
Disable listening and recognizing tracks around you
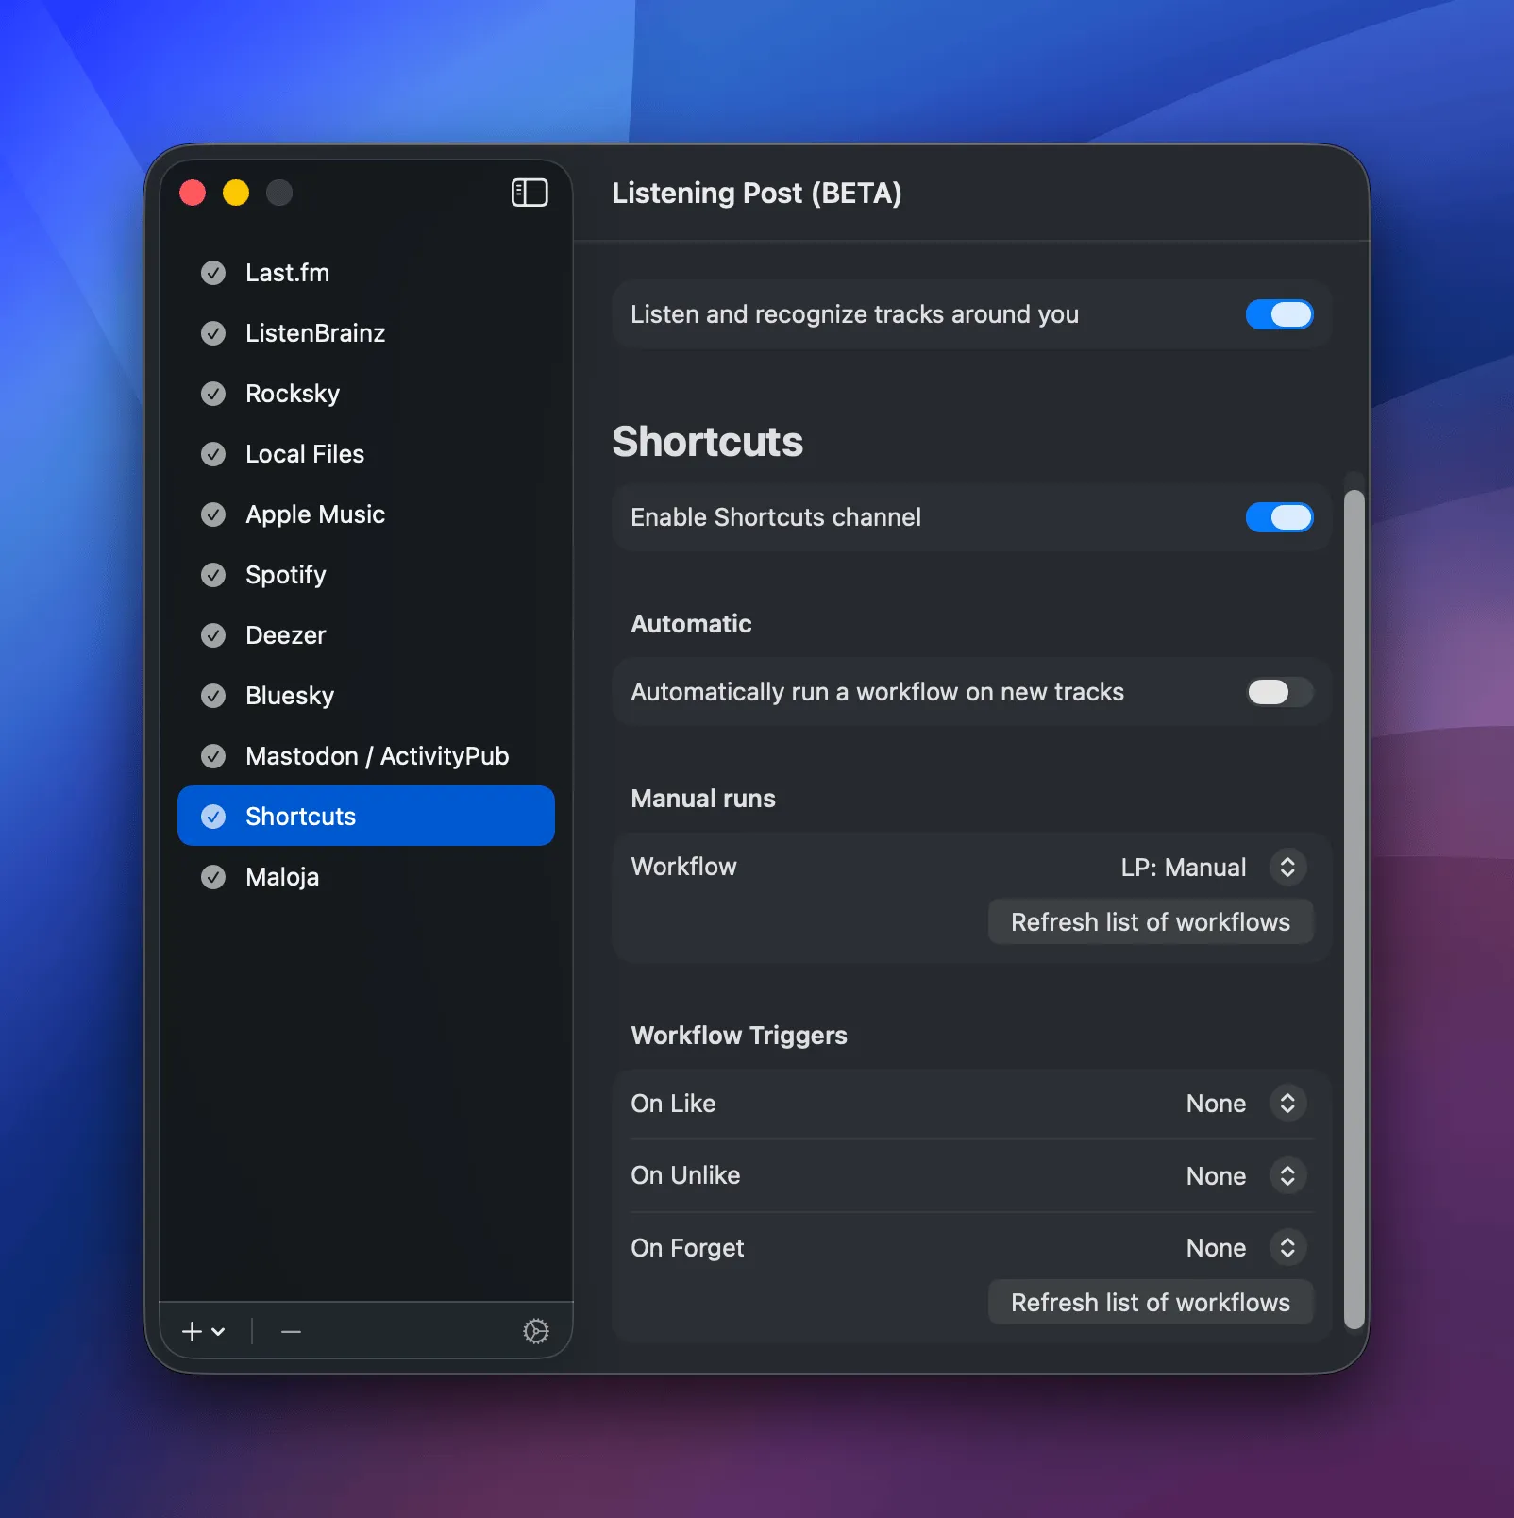click(x=1280, y=314)
